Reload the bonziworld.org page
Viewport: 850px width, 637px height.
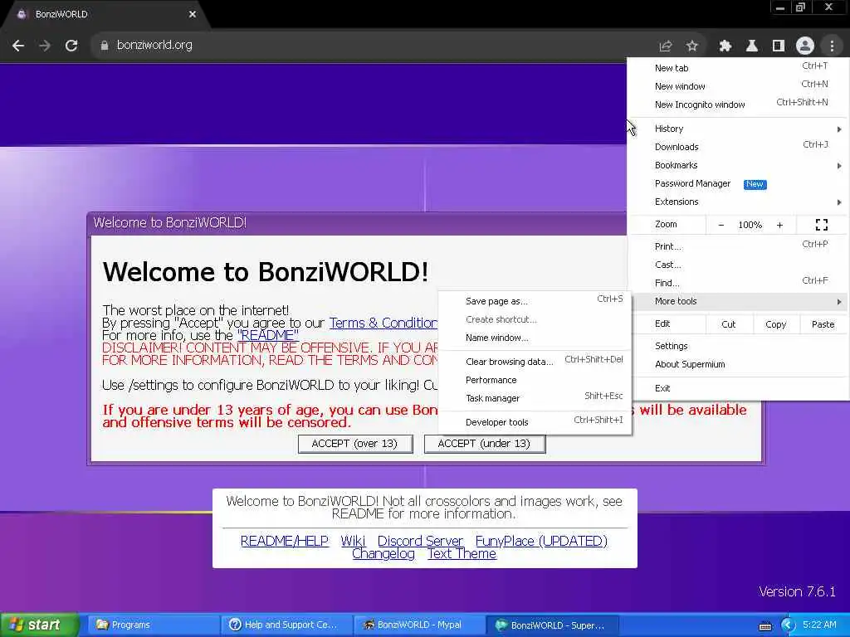point(71,46)
